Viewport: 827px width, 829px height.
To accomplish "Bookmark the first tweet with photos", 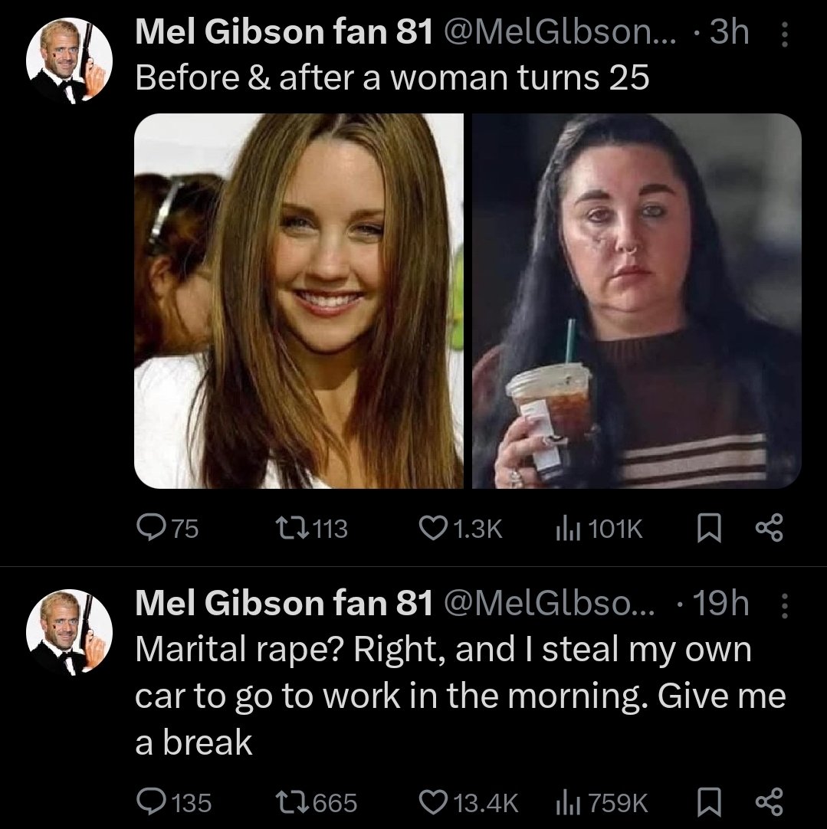I will [708, 527].
